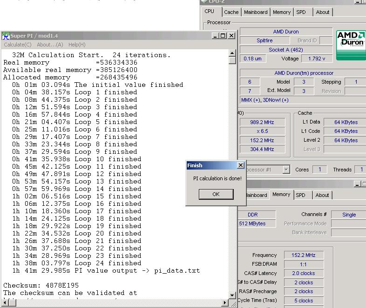This screenshot has width=366, height=308.
Task: Click the '989.2 MHz' core speed field
Action: [x=262, y=122]
